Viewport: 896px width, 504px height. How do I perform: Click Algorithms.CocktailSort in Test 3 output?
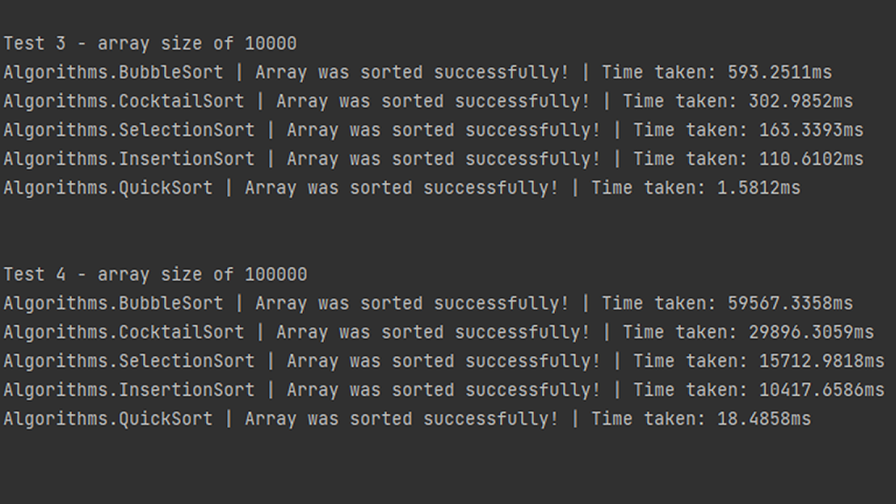124,101
